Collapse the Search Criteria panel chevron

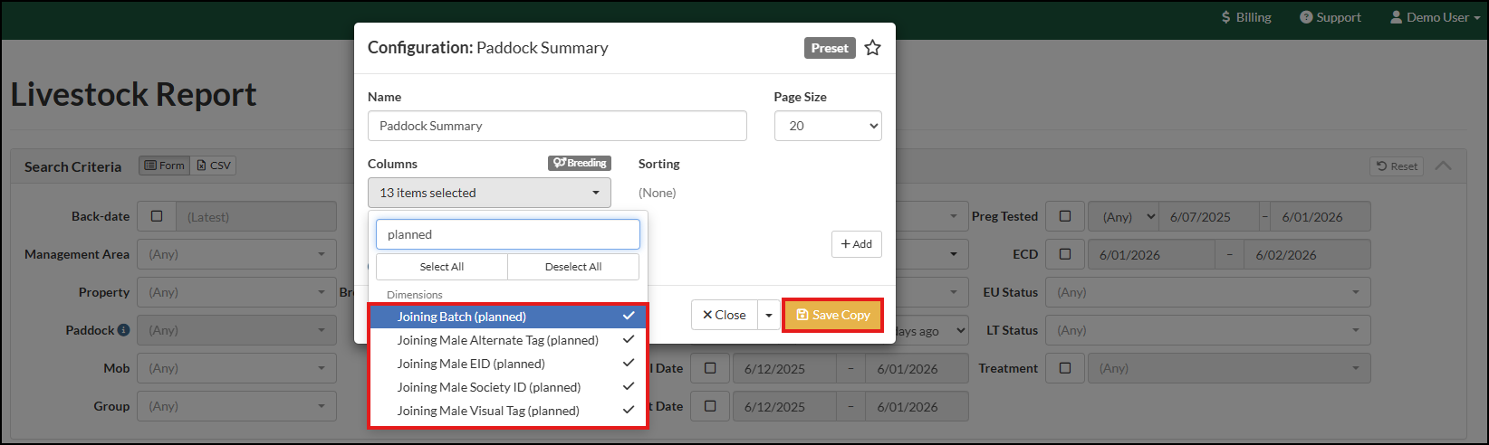[1443, 166]
